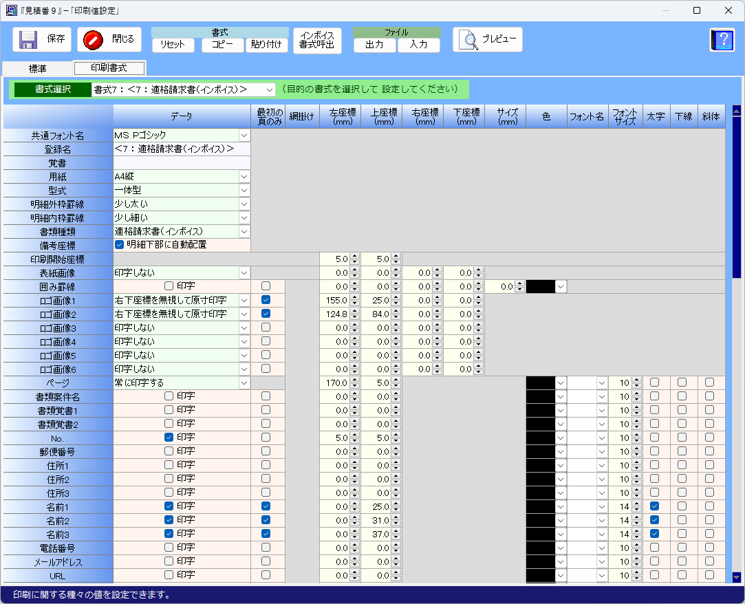
Task: Click the 名前1 row color swatch
Action: click(x=541, y=507)
